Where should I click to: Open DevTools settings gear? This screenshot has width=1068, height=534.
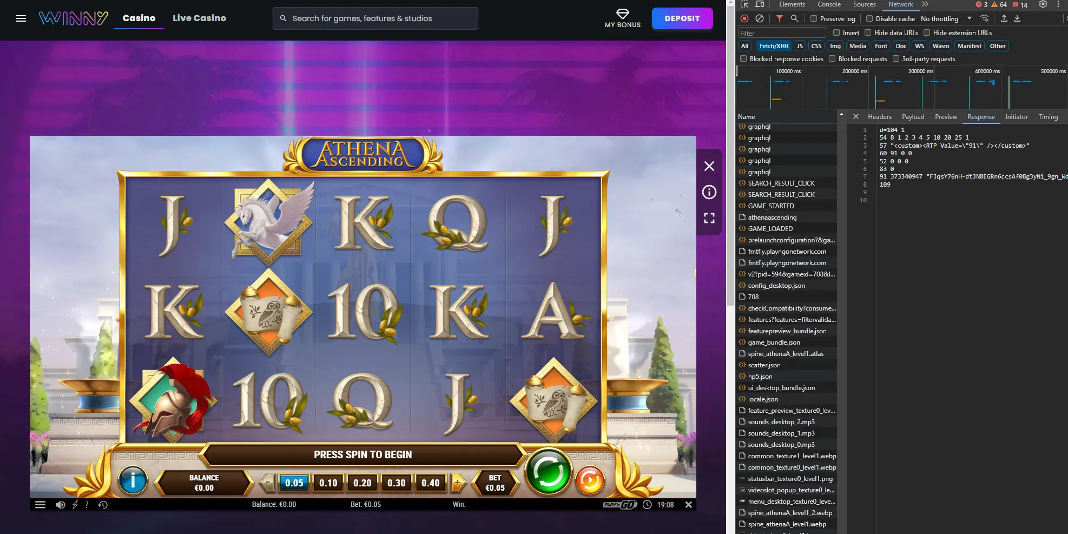point(1043,4)
